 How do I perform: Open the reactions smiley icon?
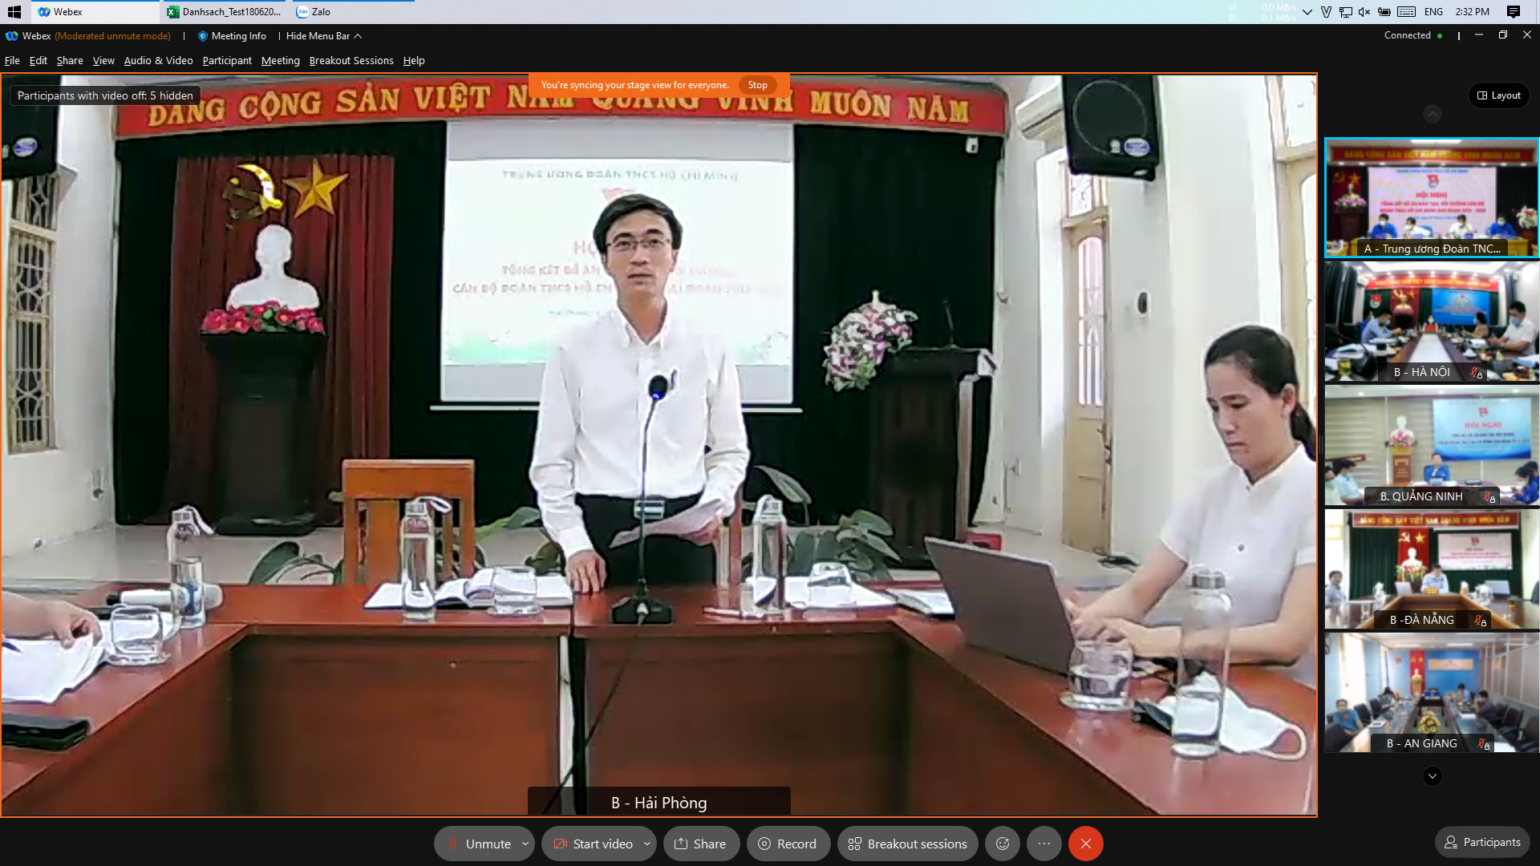pyautogui.click(x=1003, y=844)
